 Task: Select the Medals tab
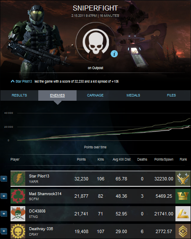pyautogui.click(x=133, y=95)
